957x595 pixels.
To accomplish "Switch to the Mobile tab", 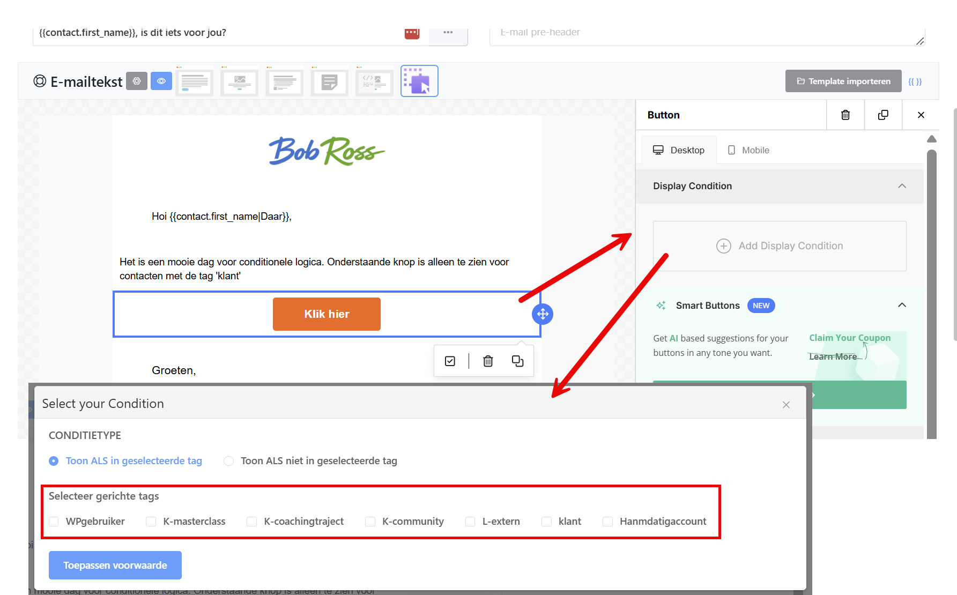I will coord(748,150).
